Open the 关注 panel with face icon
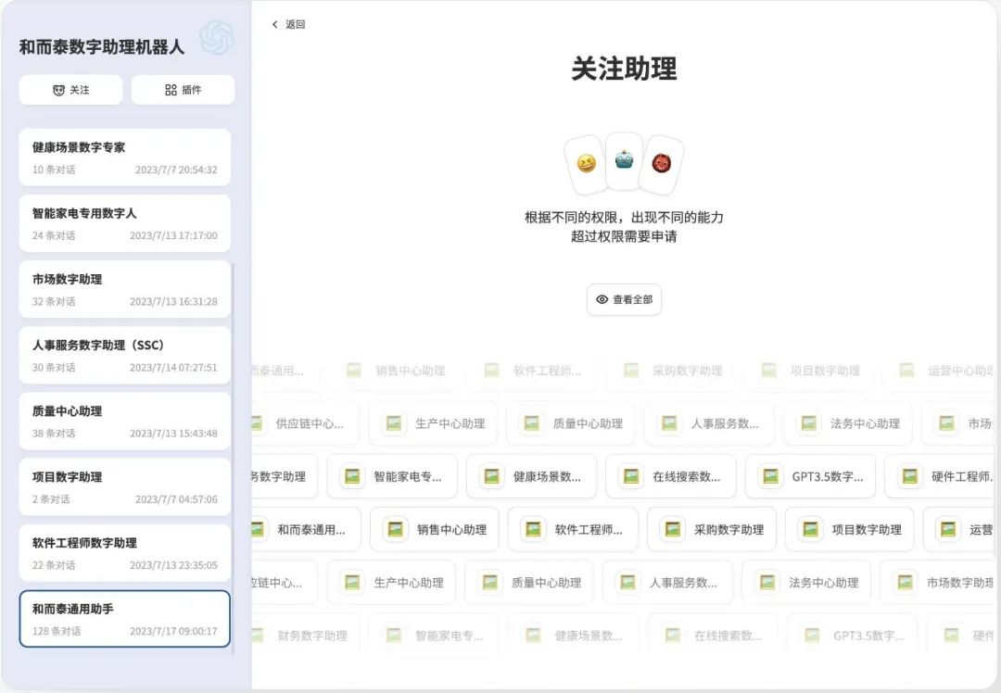 point(70,90)
